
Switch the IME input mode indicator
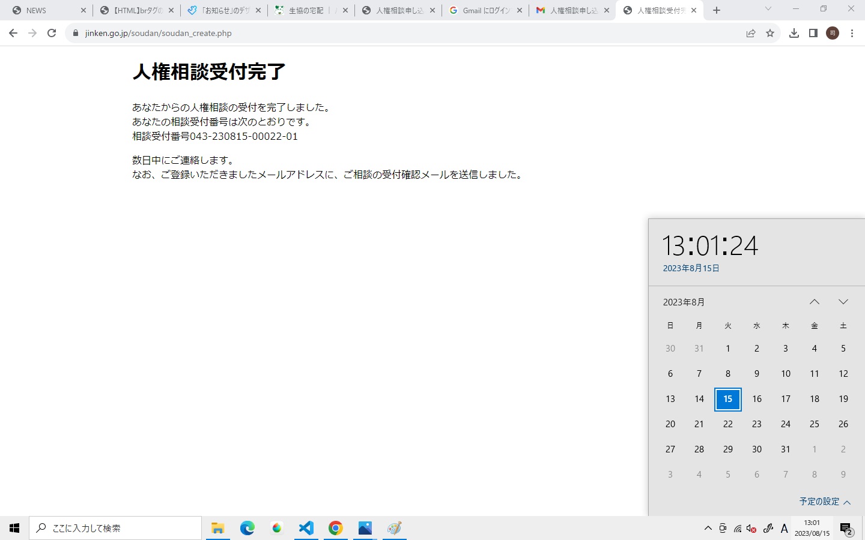(783, 529)
